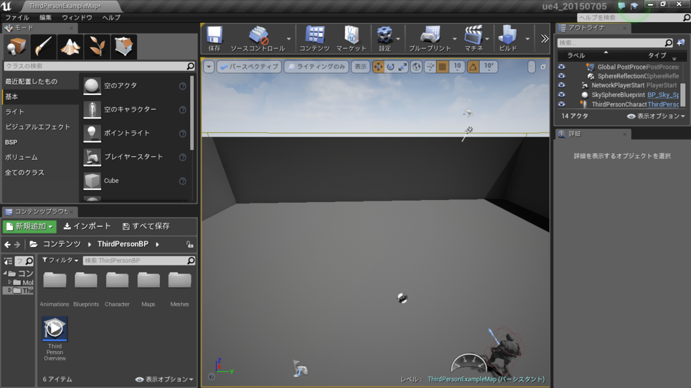Click the search icon in class search box
This screenshot has width=691, height=388.
click(x=190, y=66)
